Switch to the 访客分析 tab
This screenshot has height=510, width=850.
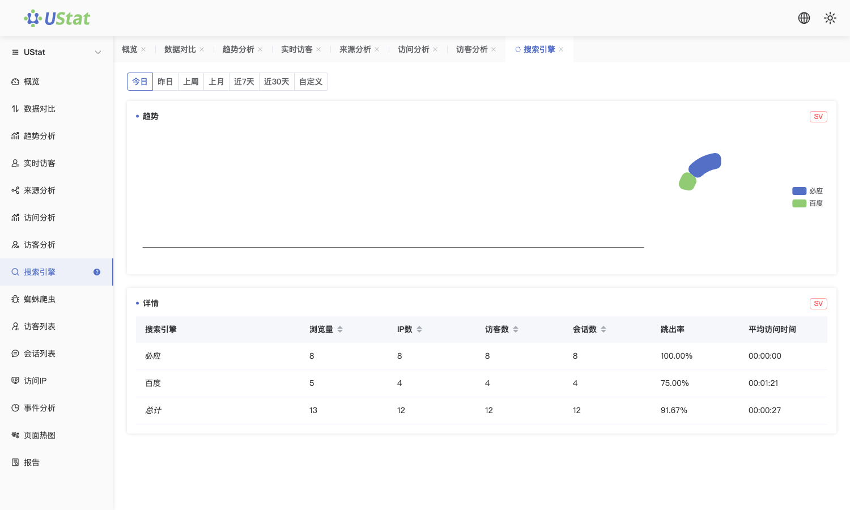472,49
